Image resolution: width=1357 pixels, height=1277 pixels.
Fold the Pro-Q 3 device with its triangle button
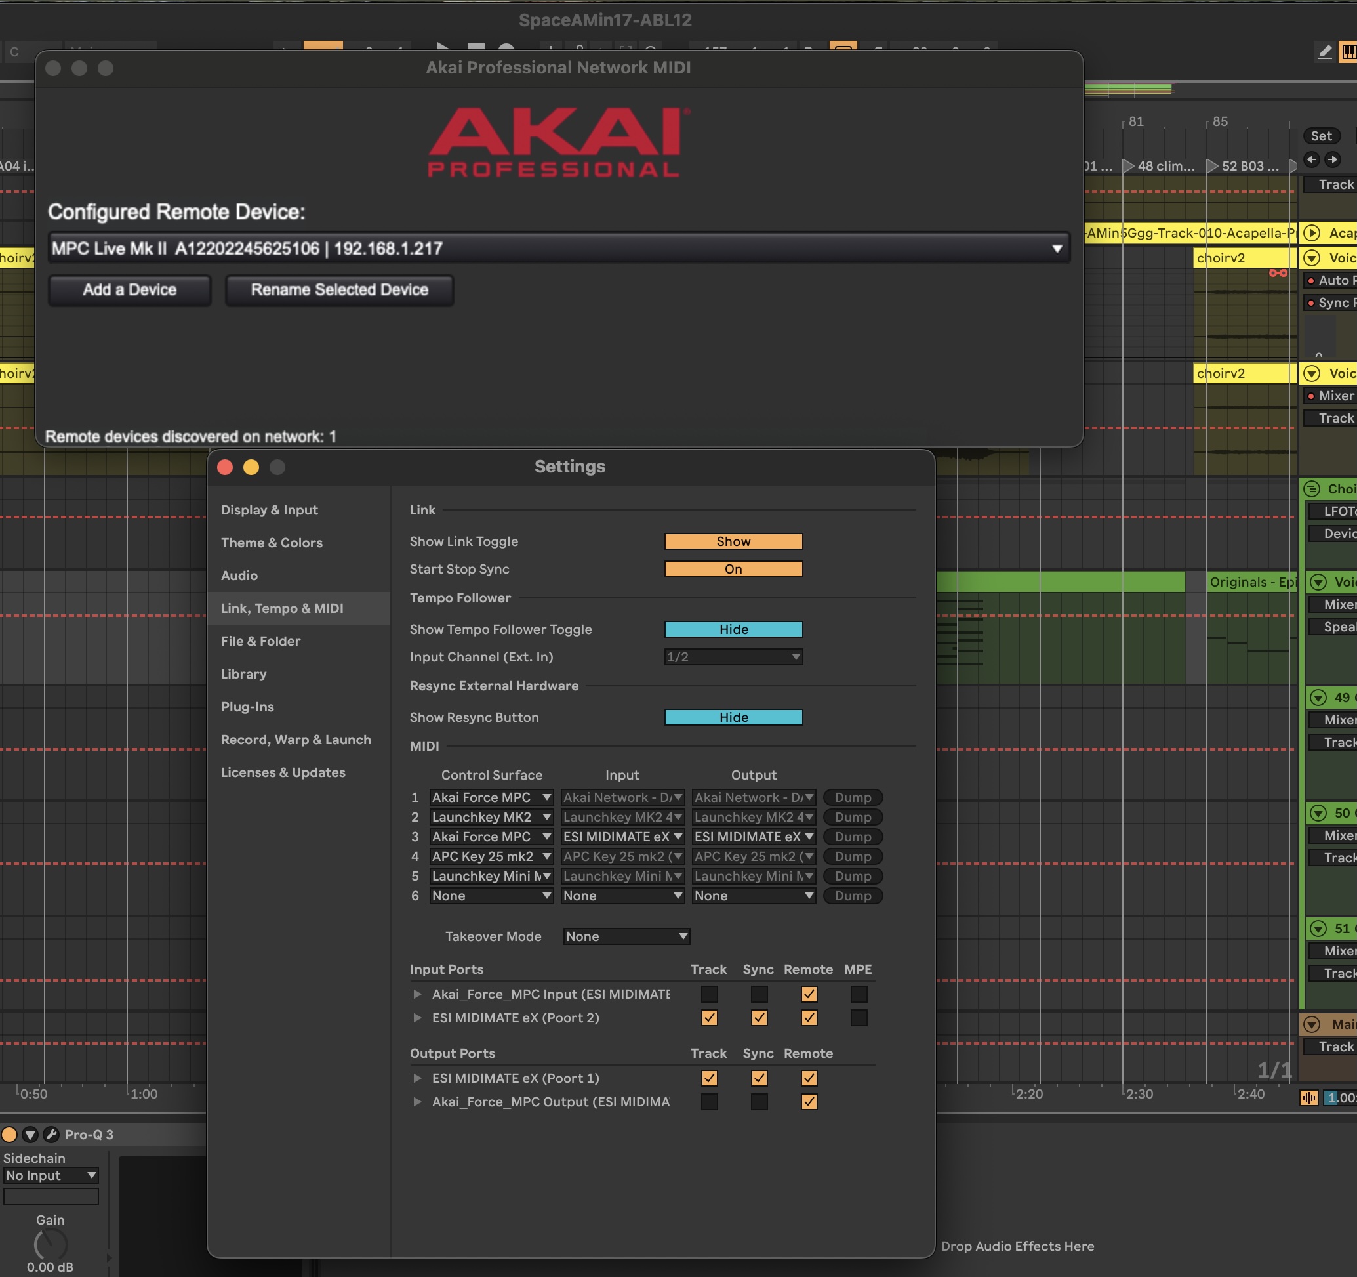coord(30,1135)
